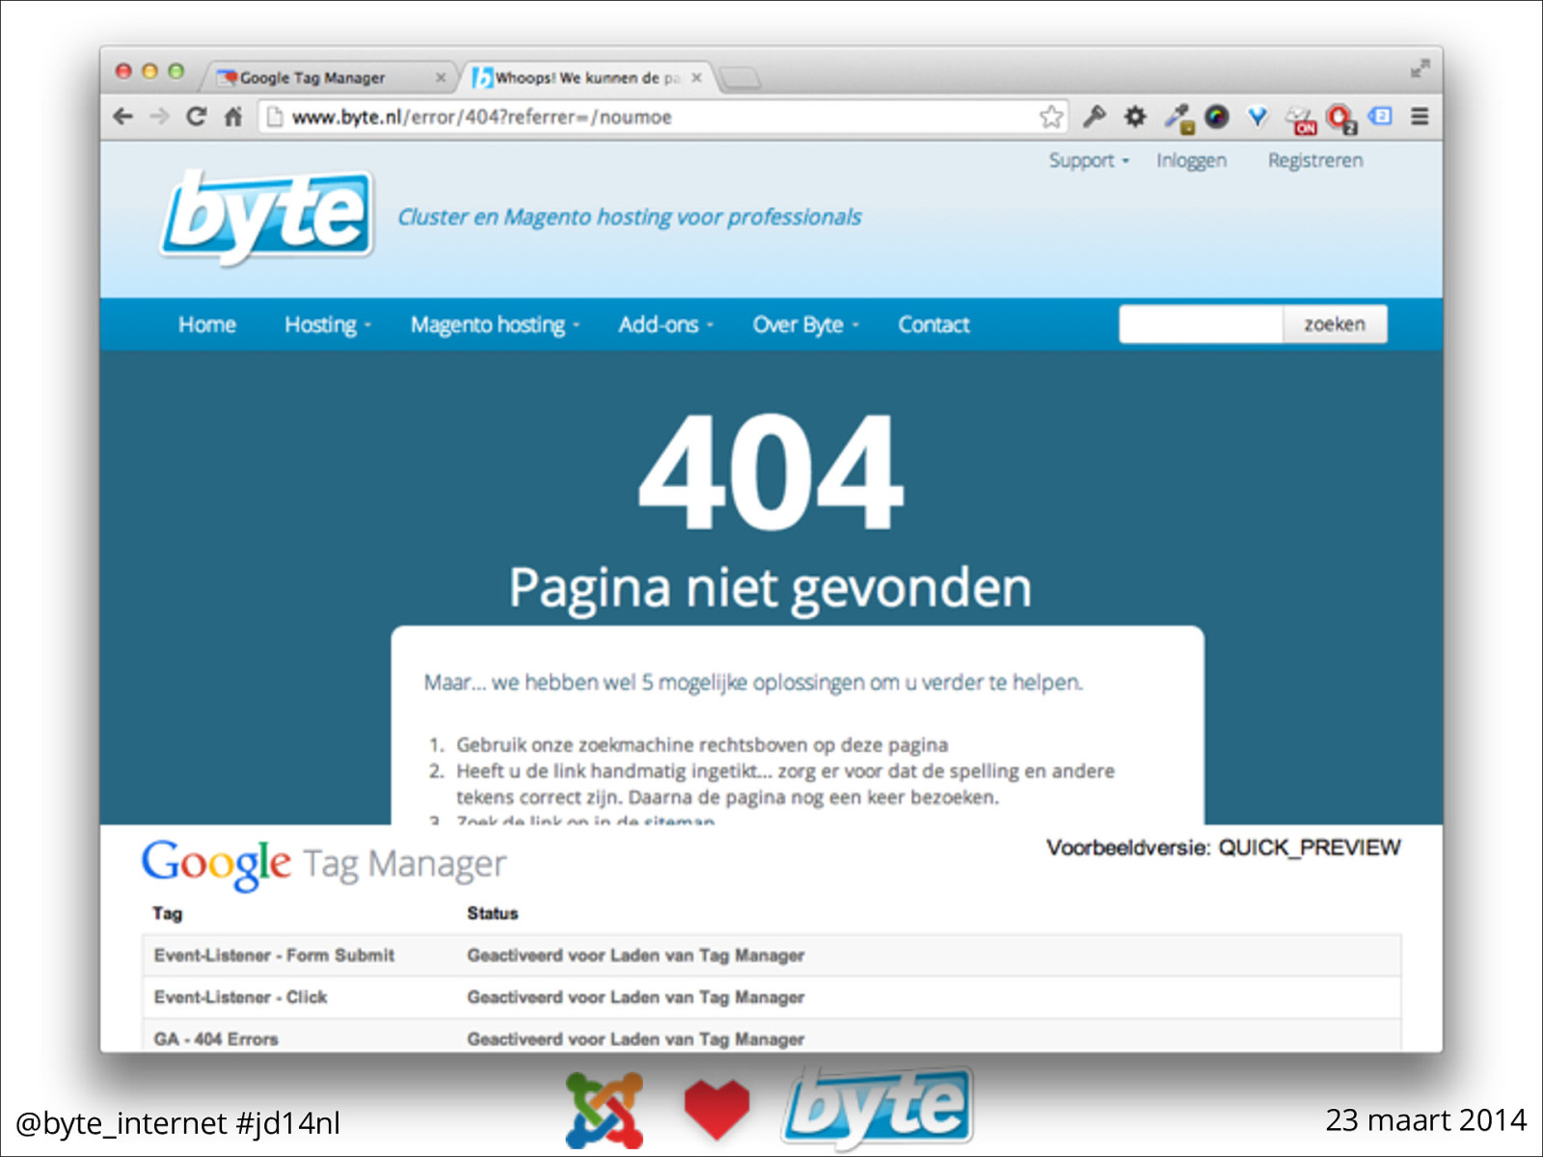Click the Event-Listener - Form Submit row
The height and width of the screenshot is (1157, 1543).
tap(771, 955)
